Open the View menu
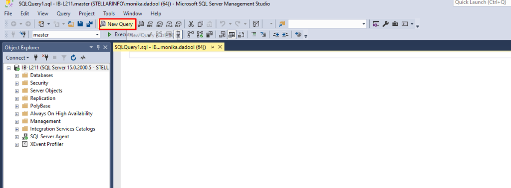This screenshot has height=188, width=511. (43, 13)
